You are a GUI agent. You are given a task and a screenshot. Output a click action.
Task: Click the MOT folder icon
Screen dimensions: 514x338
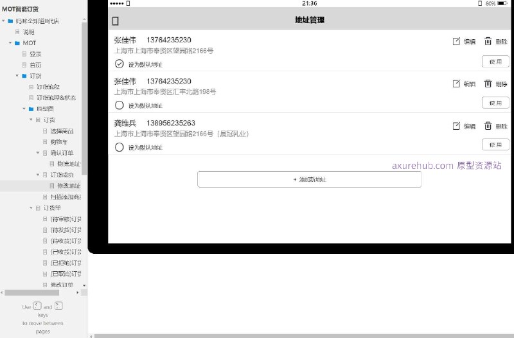17,43
